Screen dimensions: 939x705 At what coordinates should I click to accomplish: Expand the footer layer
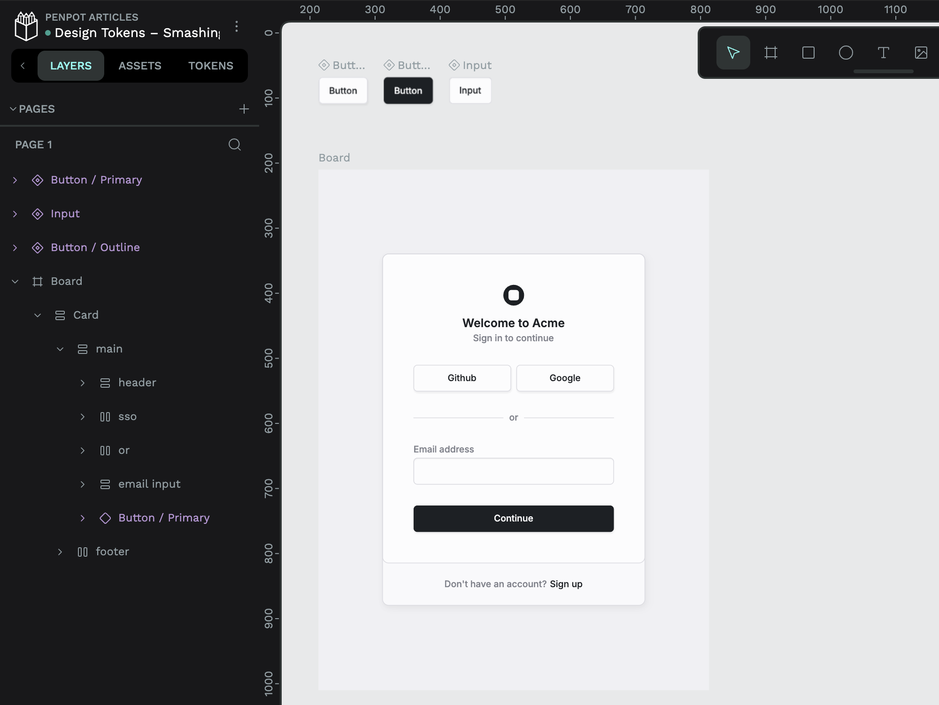tap(60, 552)
